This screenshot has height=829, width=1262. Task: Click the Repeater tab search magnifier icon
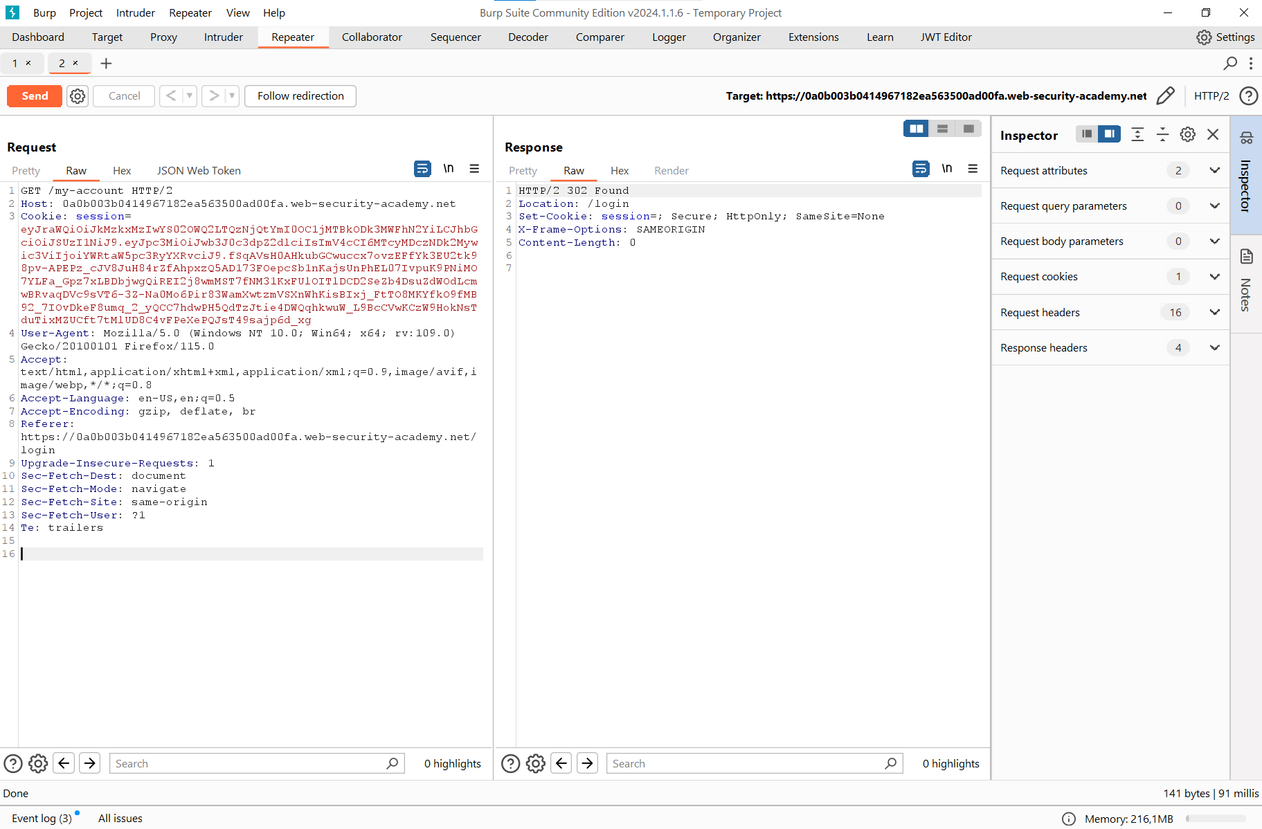tap(1230, 64)
